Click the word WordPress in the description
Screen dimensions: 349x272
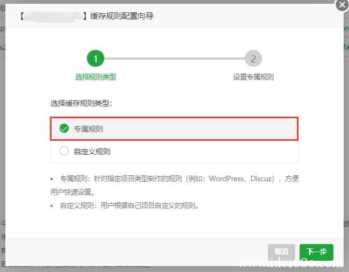click(x=226, y=178)
